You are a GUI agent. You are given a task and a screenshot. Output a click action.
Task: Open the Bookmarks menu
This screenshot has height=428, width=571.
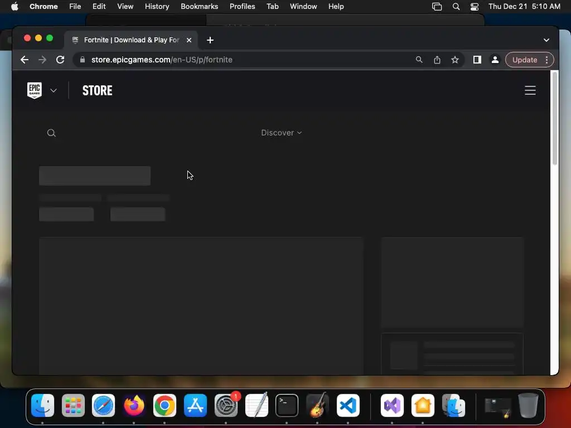click(x=199, y=6)
